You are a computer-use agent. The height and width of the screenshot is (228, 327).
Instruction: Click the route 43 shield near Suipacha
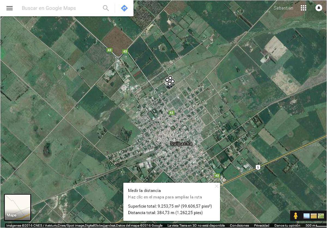(171, 112)
